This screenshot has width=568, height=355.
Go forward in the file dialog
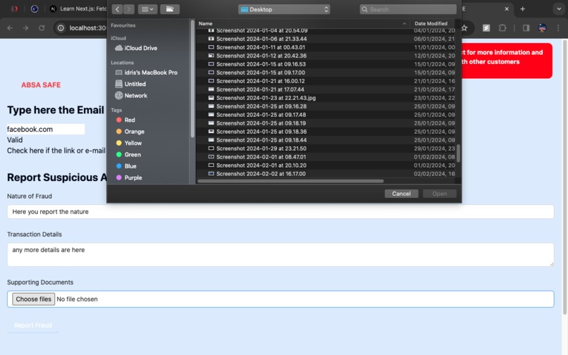[128, 9]
